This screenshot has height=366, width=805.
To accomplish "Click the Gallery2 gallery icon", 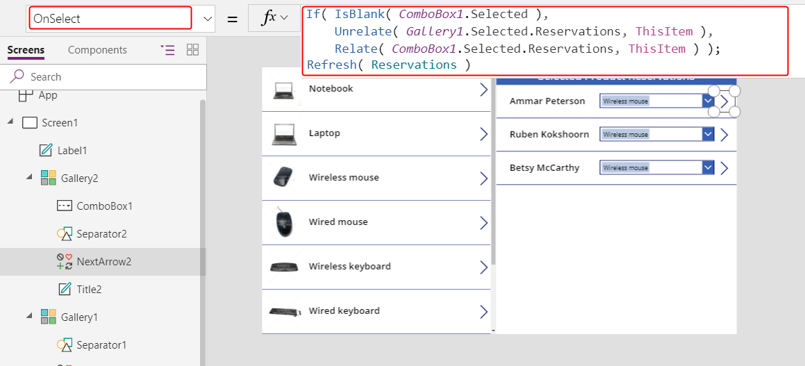I will (48, 178).
